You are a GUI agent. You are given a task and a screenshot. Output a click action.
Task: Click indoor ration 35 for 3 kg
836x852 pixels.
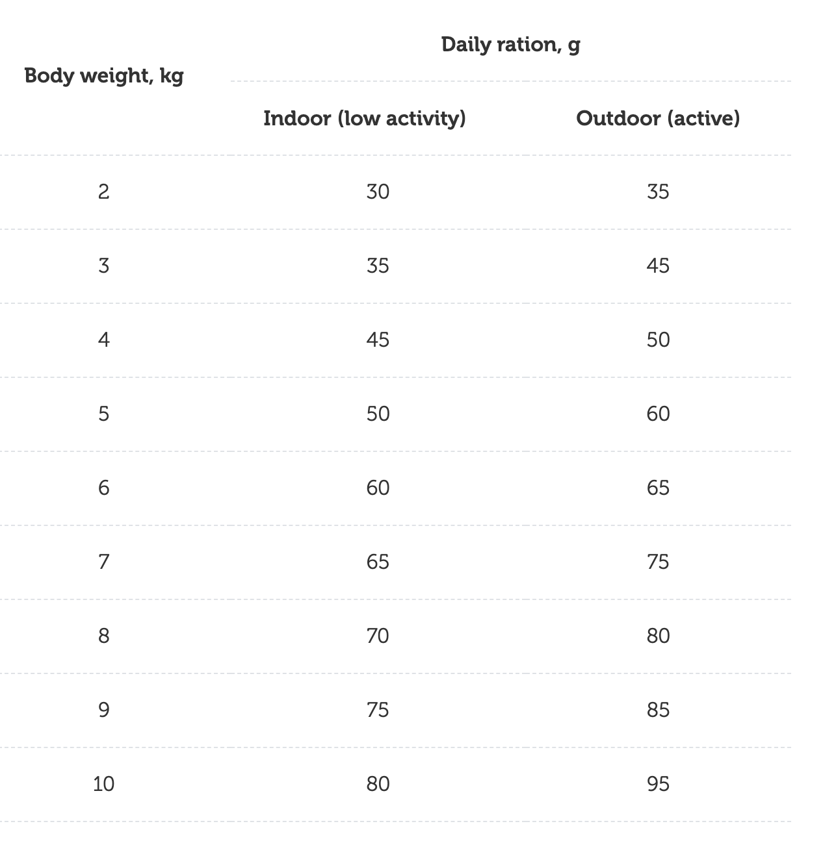[x=378, y=266]
